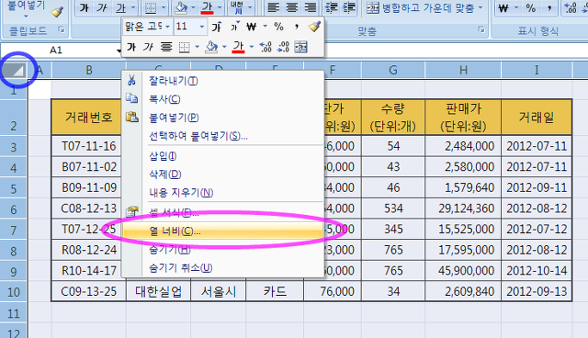Screen dimensions: 588x338
Task: Toggle bold in the ribbon font group
Action: pos(84,8)
